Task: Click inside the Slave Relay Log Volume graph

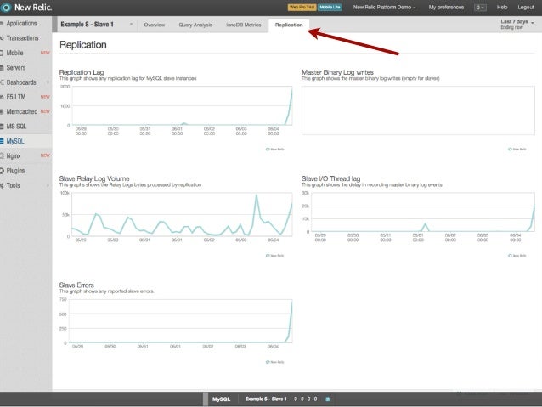Action: pyautogui.click(x=182, y=214)
